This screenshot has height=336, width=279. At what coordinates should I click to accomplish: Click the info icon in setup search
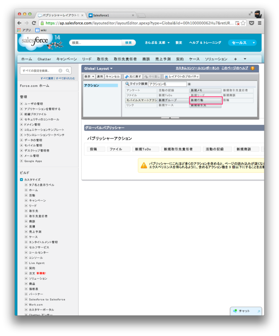coord(60,71)
